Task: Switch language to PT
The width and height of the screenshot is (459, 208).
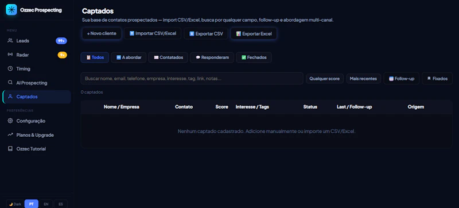Action: pyautogui.click(x=32, y=204)
